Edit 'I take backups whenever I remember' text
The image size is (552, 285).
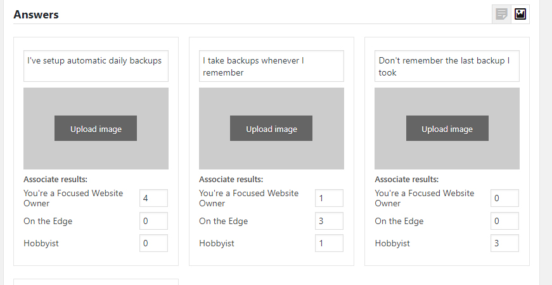tap(271, 66)
